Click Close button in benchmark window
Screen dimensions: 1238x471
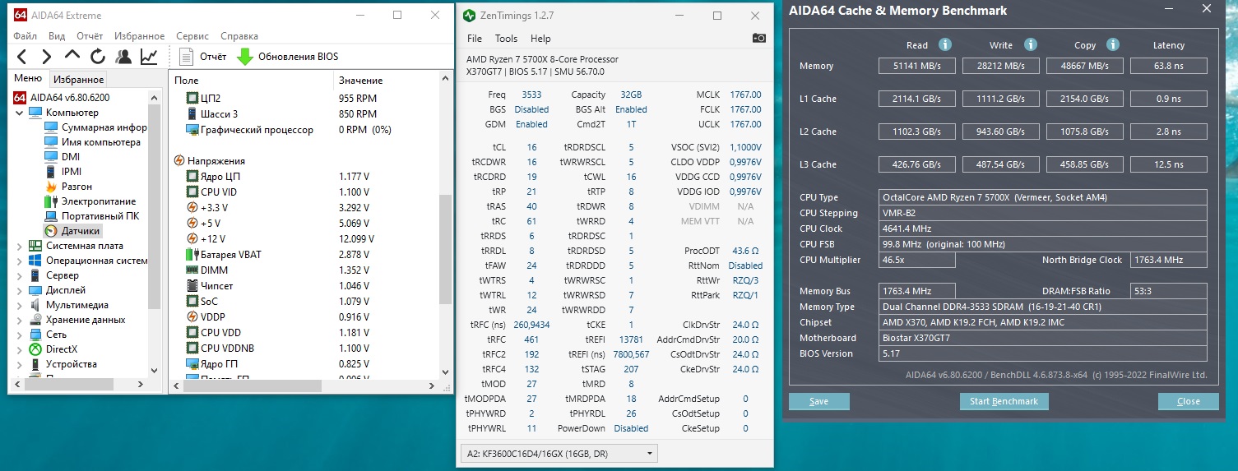tap(1188, 401)
